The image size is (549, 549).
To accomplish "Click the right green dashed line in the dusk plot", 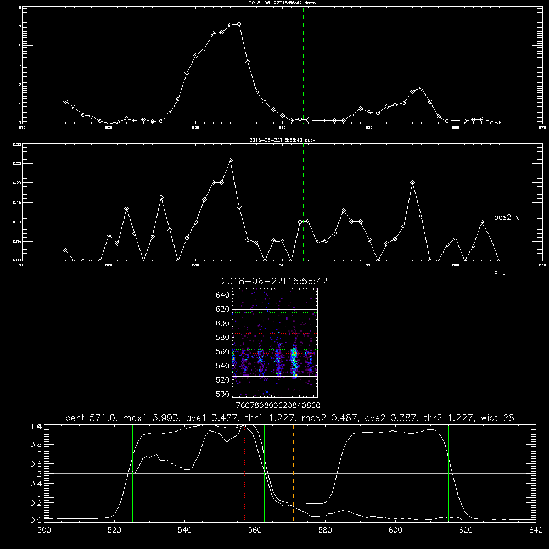I will pos(303,203).
